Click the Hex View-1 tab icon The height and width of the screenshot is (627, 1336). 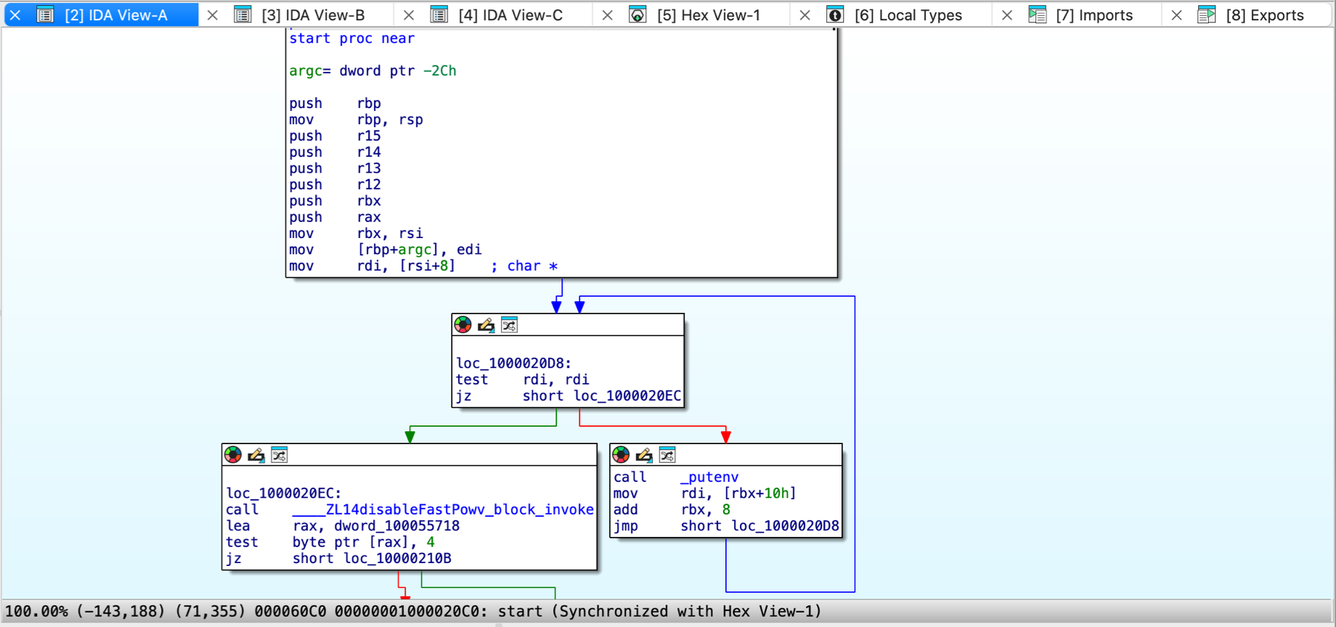[638, 15]
